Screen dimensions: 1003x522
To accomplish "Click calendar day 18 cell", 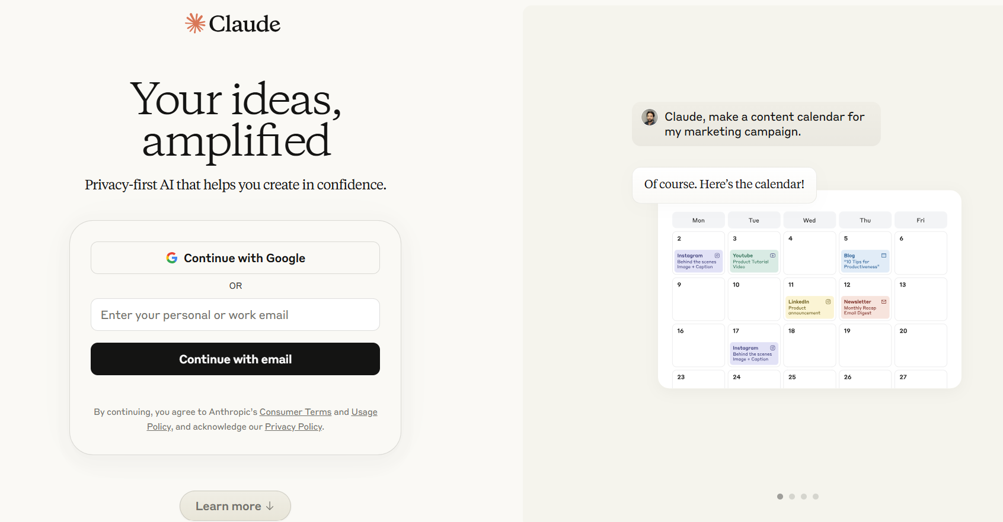I will [x=810, y=346].
